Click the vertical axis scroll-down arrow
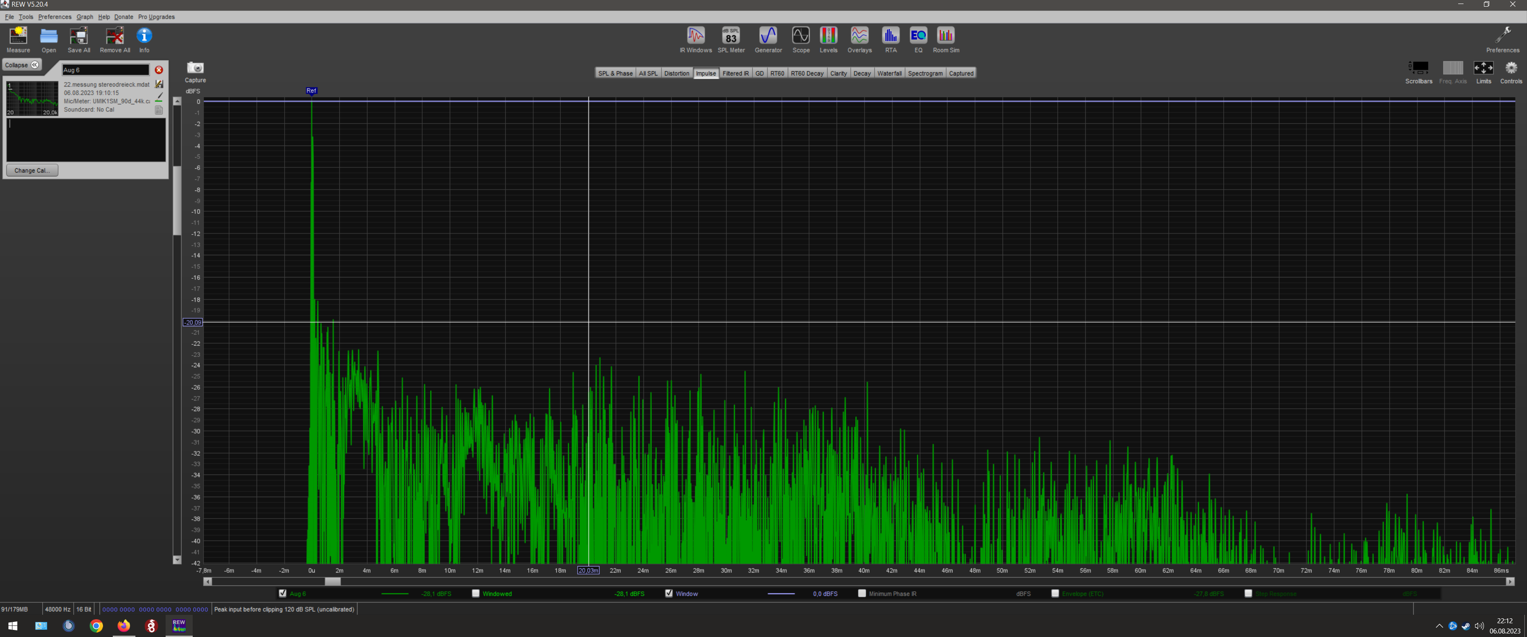The height and width of the screenshot is (637, 1527). click(177, 560)
